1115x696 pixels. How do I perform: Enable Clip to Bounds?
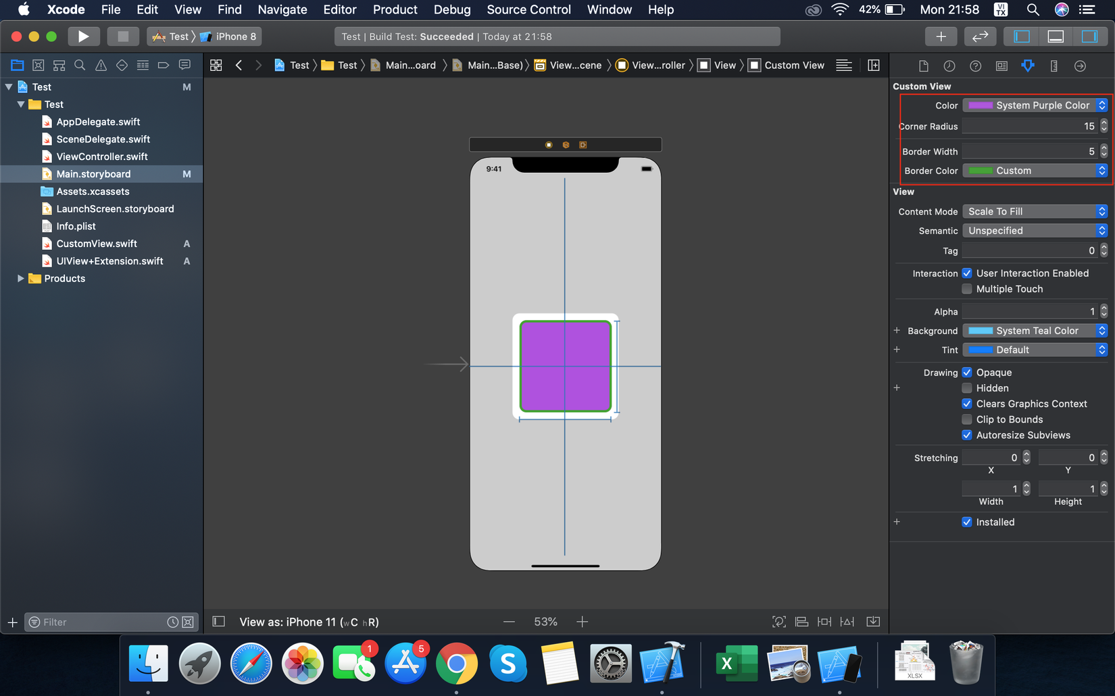[967, 419]
